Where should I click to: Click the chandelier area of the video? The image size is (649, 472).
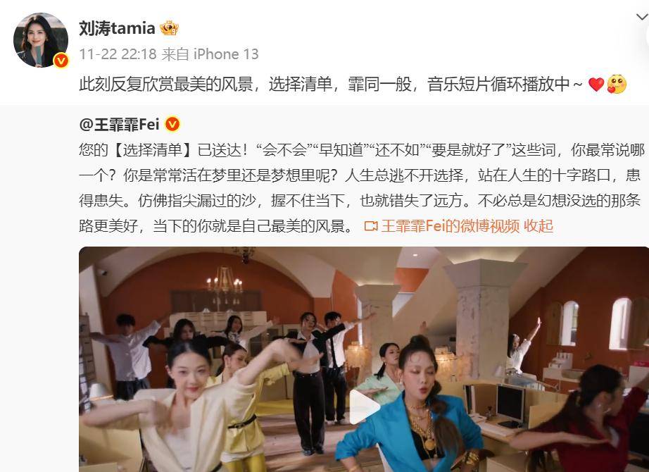(225, 282)
